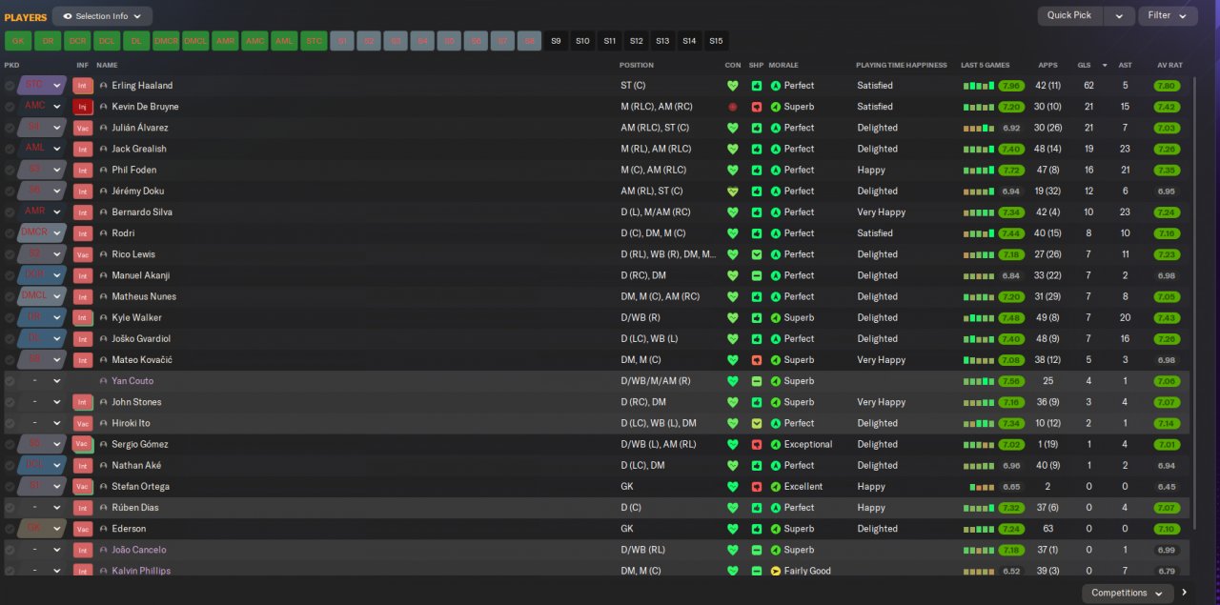Click Stefan Ortega's red sharpness icon
1220x605 pixels.
(x=757, y=487)
